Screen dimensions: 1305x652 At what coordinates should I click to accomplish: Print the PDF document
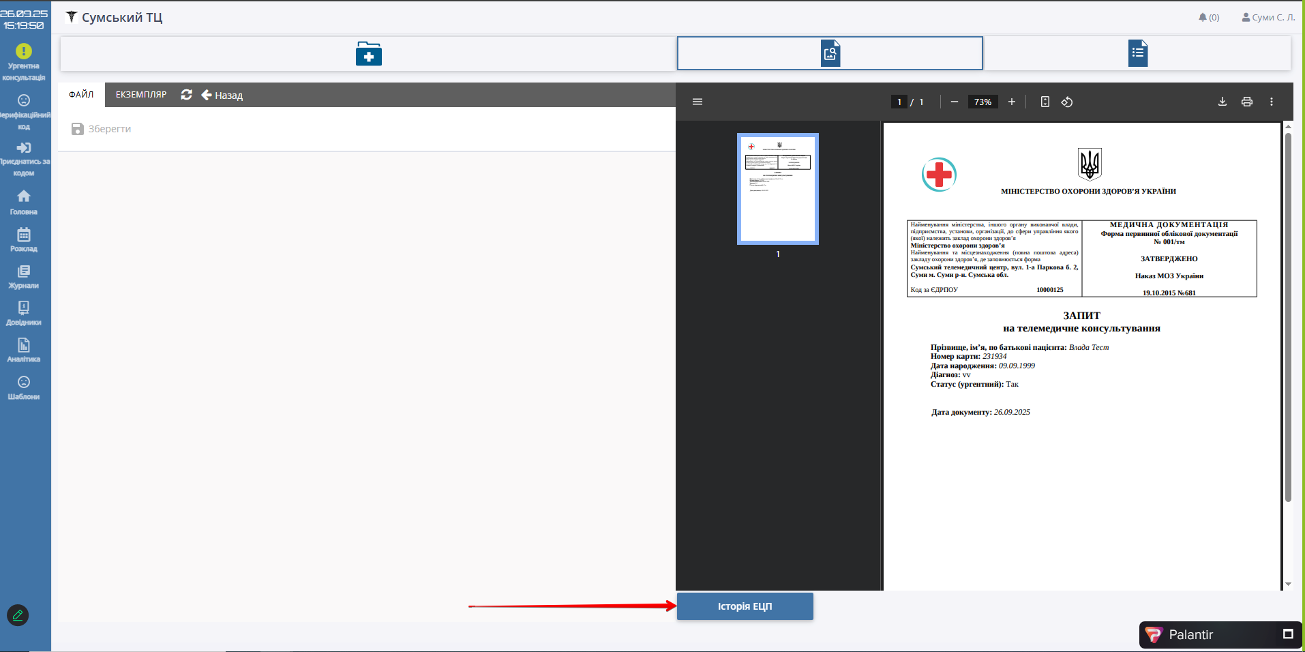coord(1246,102)
